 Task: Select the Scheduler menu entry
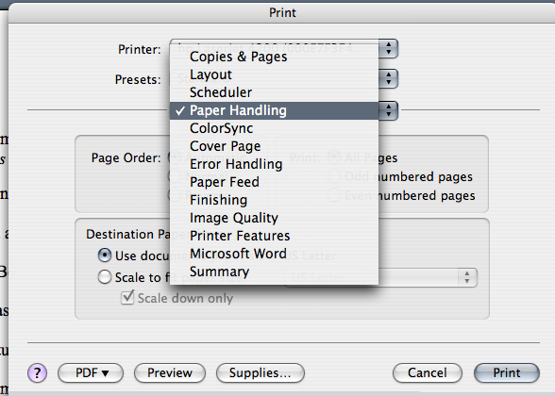[274, 92]
